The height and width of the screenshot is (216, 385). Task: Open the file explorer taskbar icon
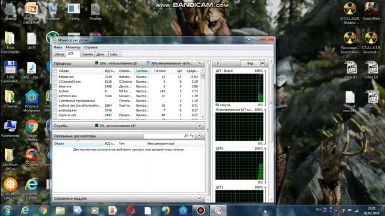(x=60, y=211)
